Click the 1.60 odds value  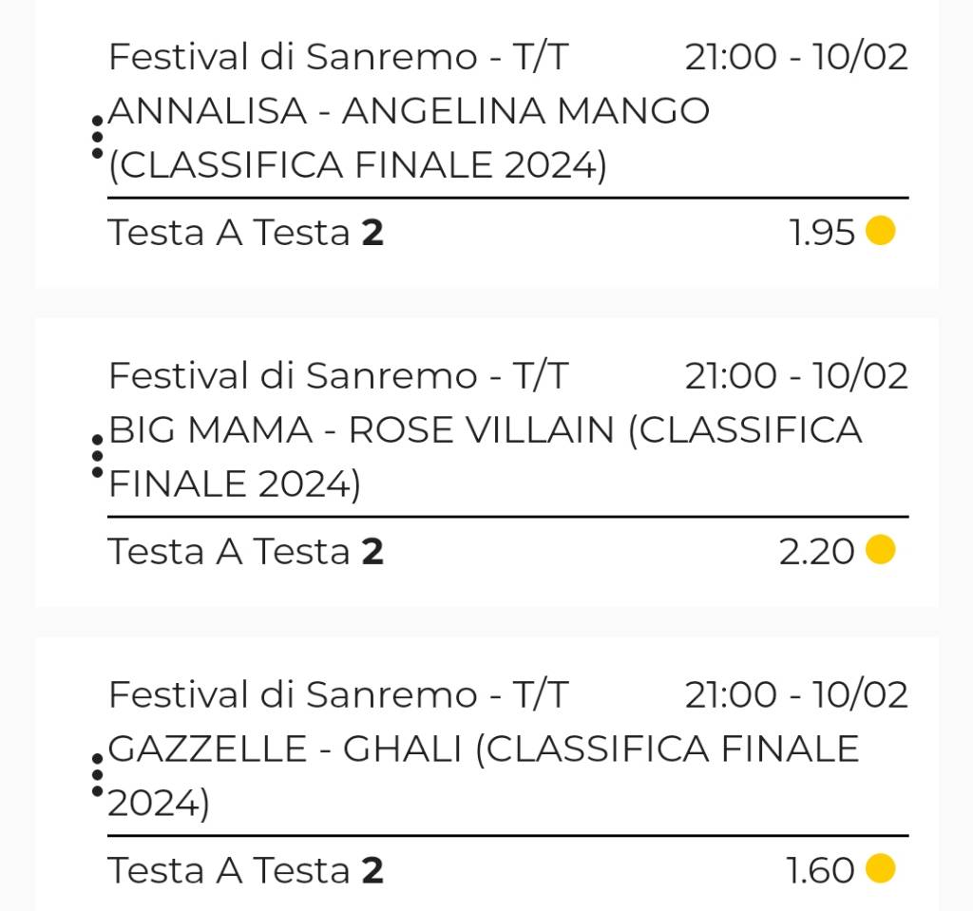[x=820, y=870]
